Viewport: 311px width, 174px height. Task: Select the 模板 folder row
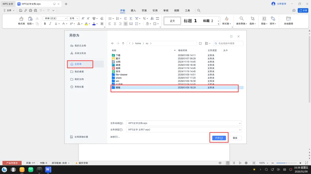coord(177,88)
